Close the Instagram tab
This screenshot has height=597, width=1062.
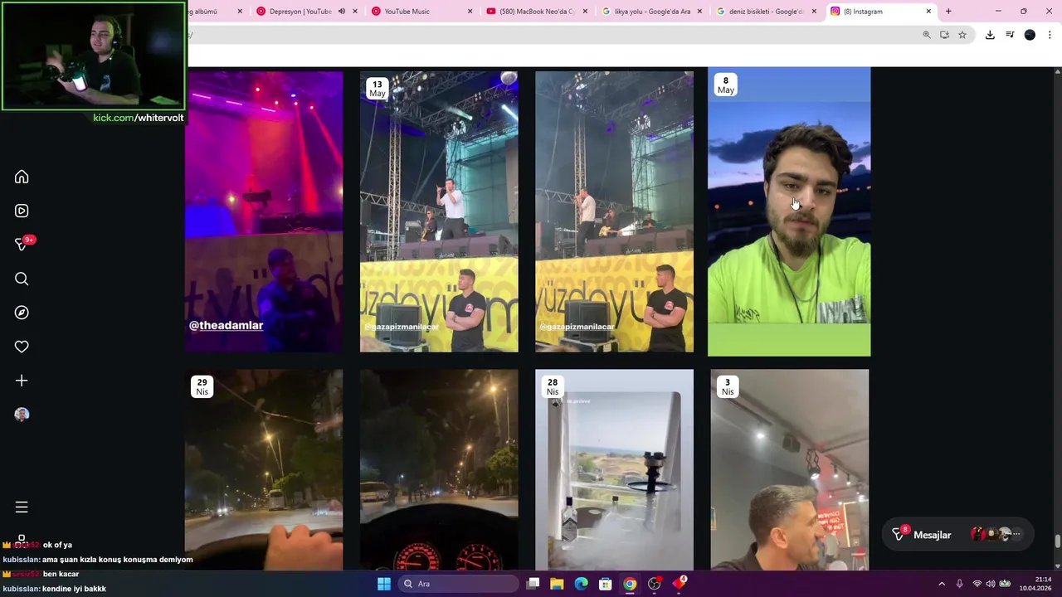(928, 12)
